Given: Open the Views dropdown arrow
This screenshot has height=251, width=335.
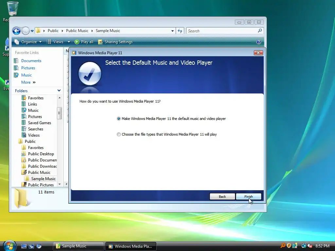Looking at the screenshot, I should [69, 42].
